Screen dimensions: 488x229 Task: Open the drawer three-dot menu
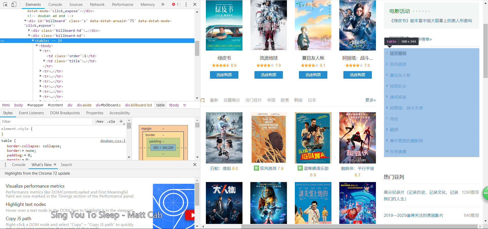pyautogui.click(x=5, y=165)
